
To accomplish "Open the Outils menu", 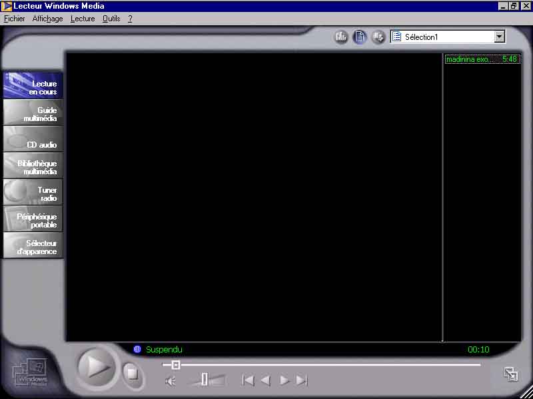I will tap(111, 19).
